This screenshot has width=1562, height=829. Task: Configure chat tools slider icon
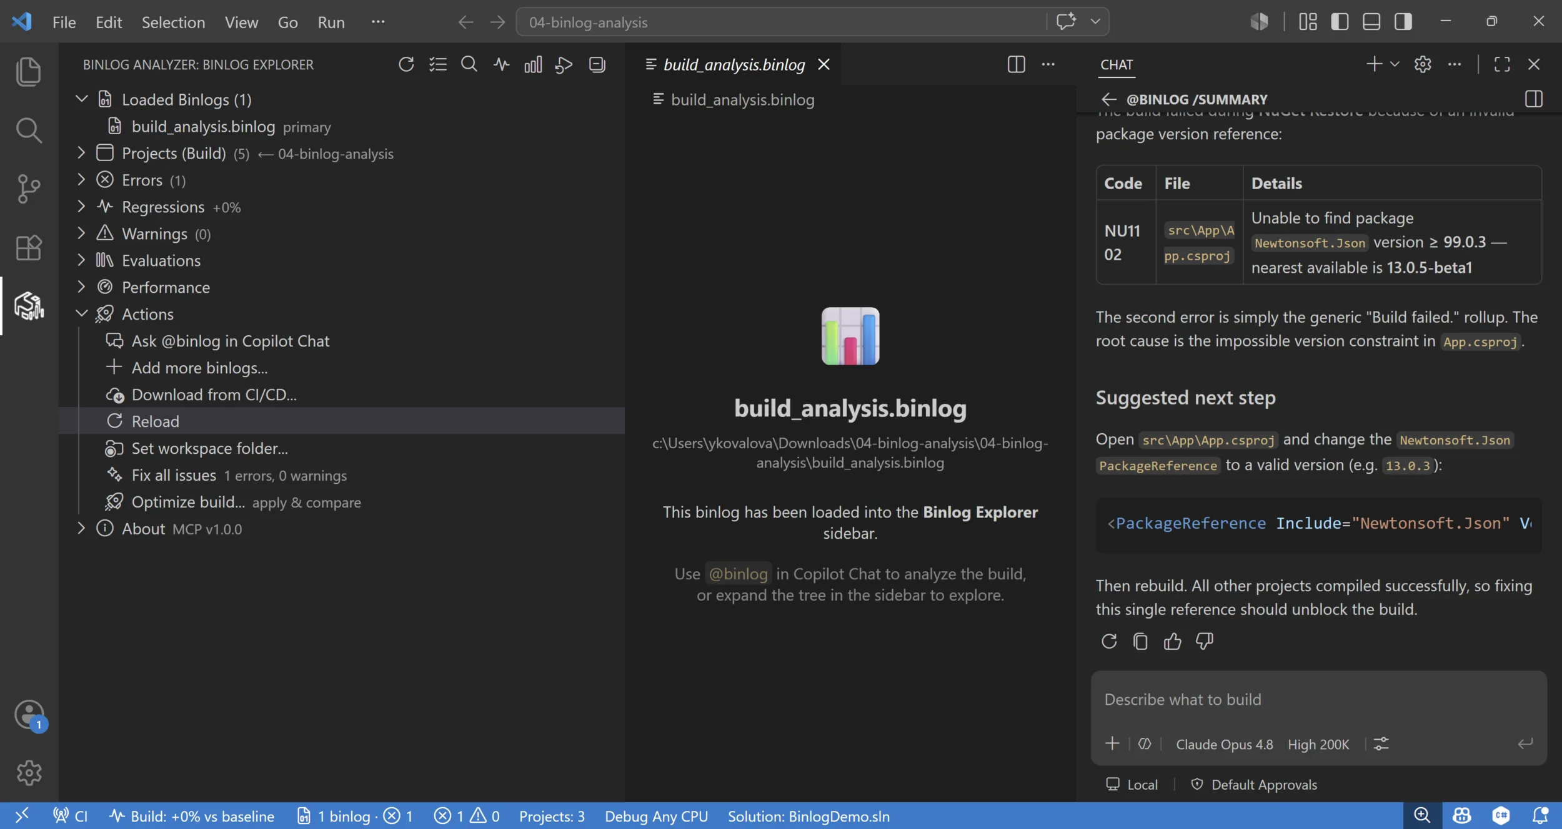coord(1381,743)
